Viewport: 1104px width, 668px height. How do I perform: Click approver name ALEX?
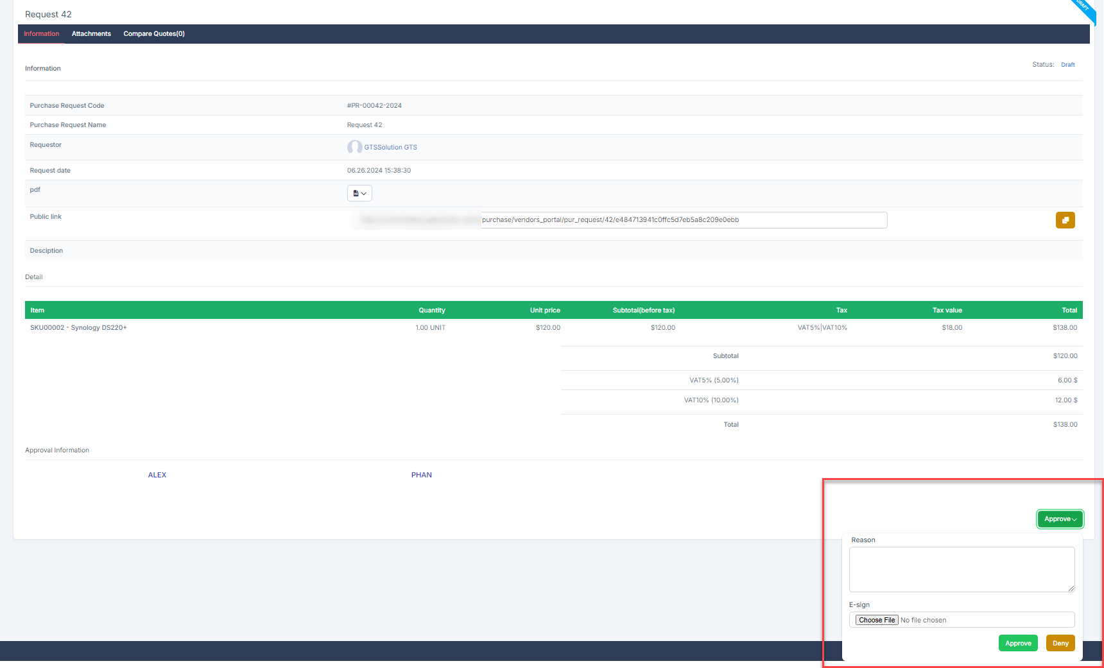tap(157, 475)
